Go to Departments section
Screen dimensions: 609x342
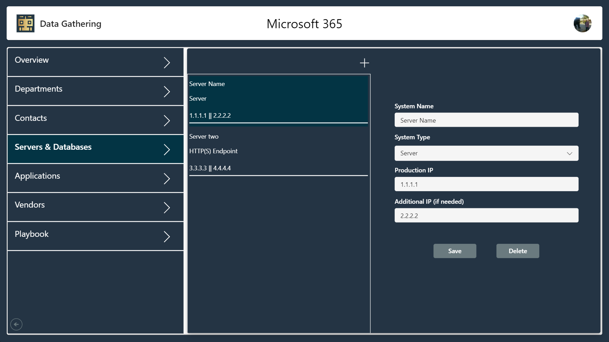95,91
